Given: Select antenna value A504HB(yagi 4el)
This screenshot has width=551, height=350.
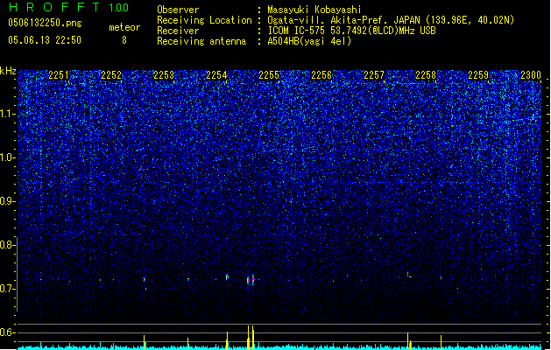Looking at the screenshot, I should tap(309, 41).
